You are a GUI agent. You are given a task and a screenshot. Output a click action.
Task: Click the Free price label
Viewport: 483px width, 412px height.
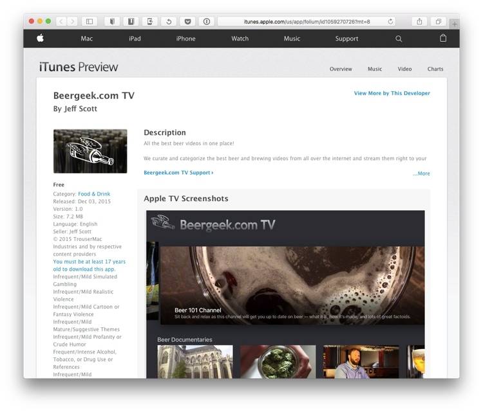59,184
